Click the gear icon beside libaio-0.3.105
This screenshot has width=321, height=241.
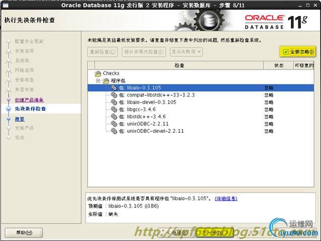tap(114, 88)
